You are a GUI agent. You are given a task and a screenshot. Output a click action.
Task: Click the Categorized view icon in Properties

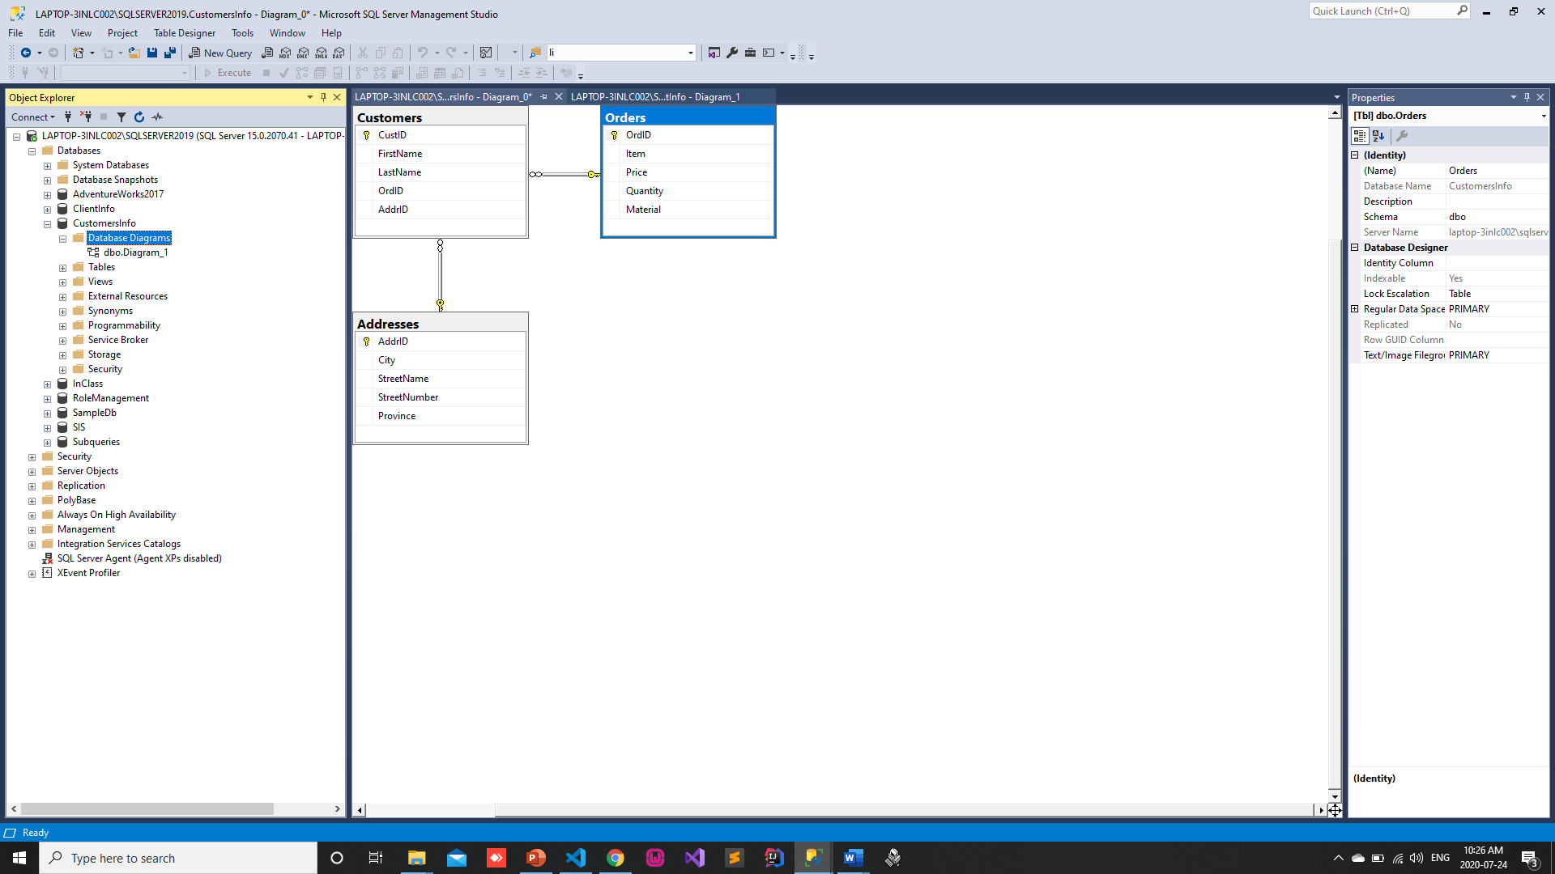point(1360,136)
